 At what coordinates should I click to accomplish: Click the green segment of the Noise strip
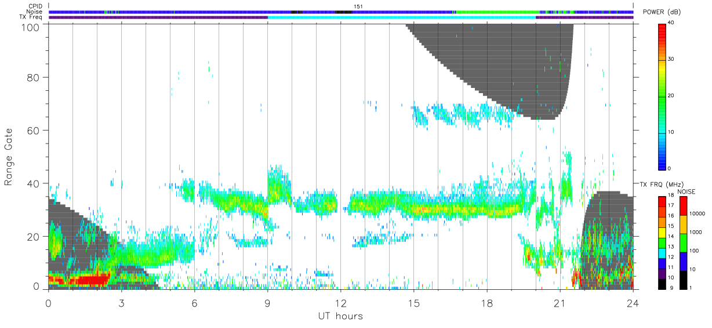tap(497, 12)
